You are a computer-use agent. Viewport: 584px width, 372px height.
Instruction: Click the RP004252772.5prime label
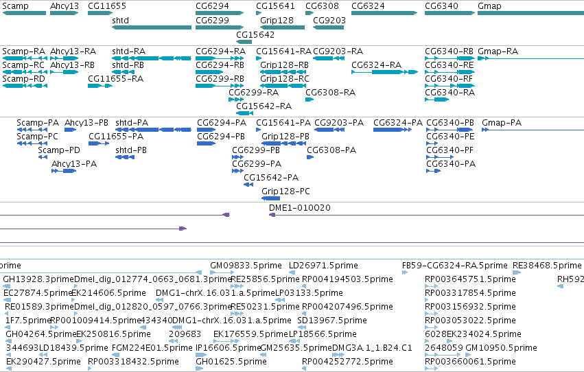[347, 362]
